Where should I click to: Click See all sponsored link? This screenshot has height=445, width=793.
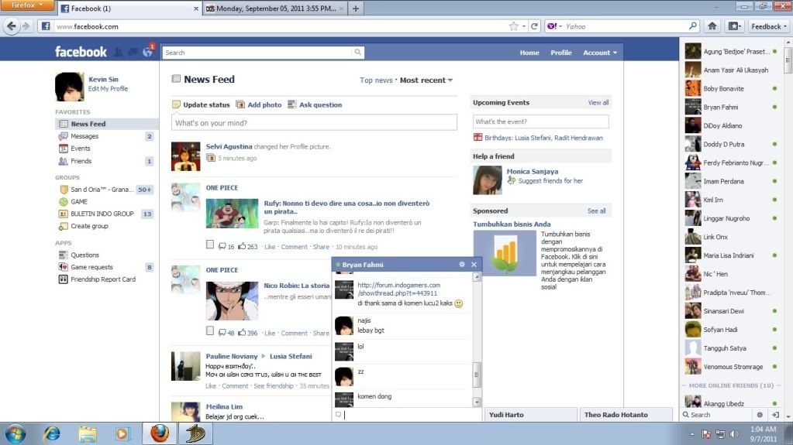[x=596, y=211]
